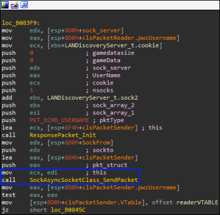Select the gameData comment
This screenshot has width=220, height=215.
pos(106,60)
